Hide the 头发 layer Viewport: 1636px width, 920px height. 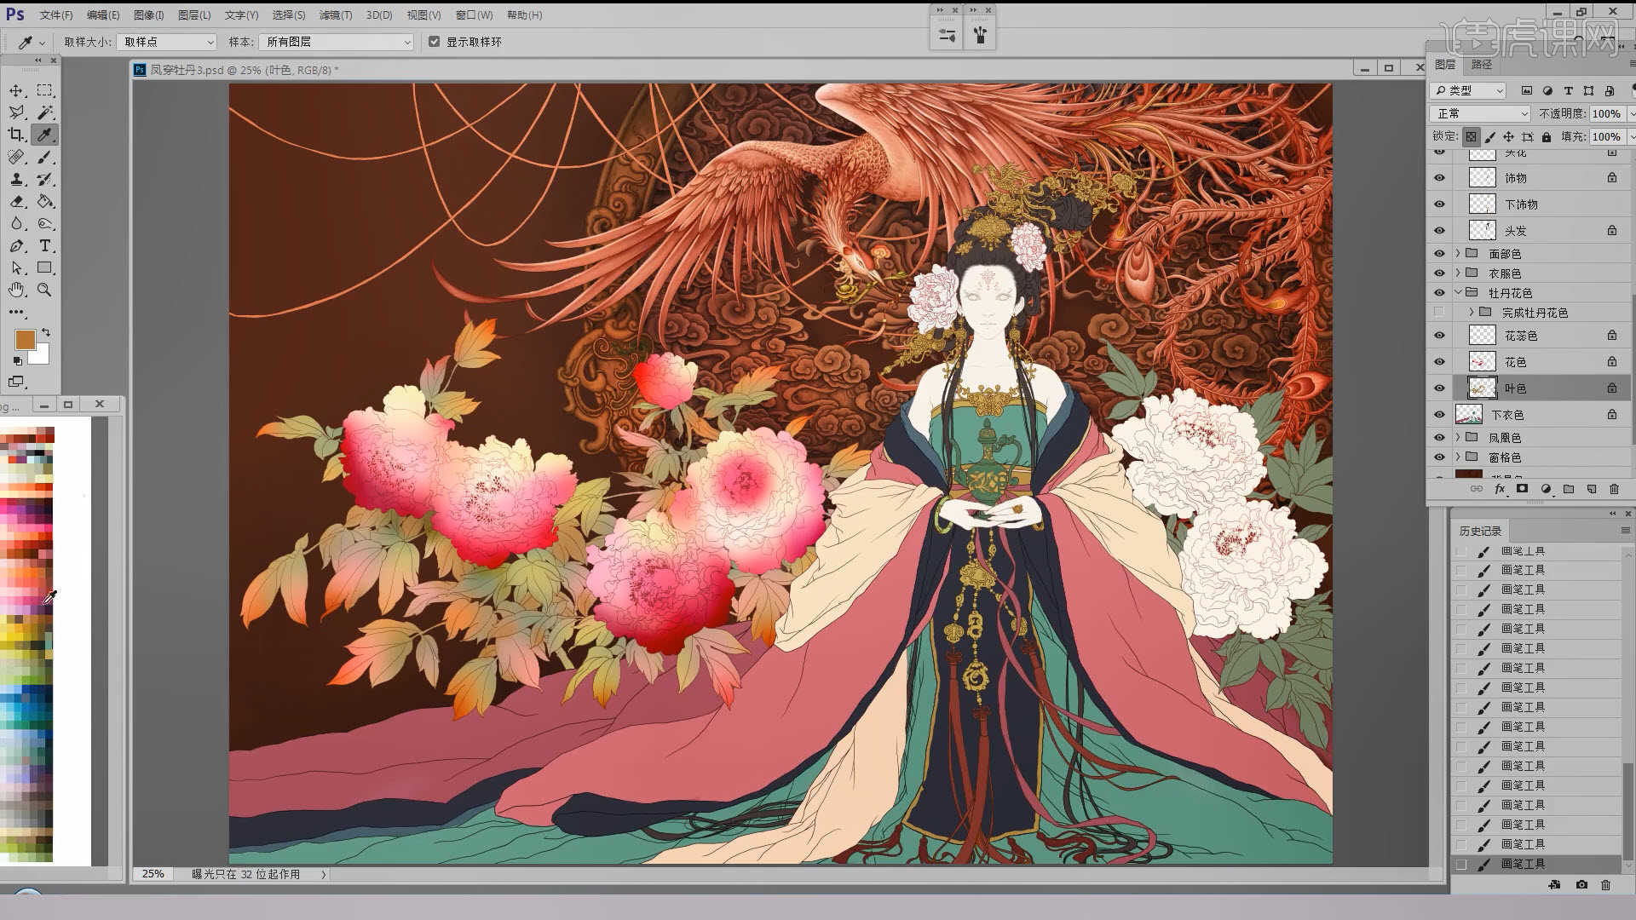1439,231
